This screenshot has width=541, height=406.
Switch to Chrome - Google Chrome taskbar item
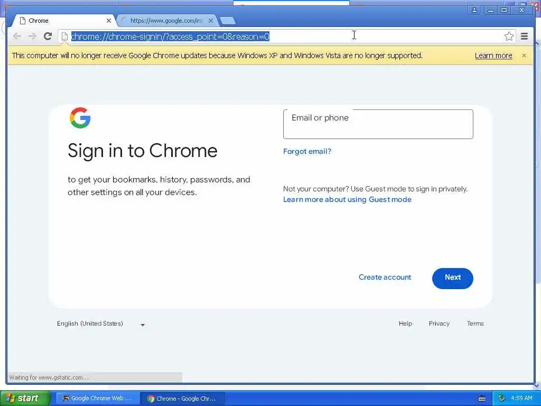[x=183, y=399]
